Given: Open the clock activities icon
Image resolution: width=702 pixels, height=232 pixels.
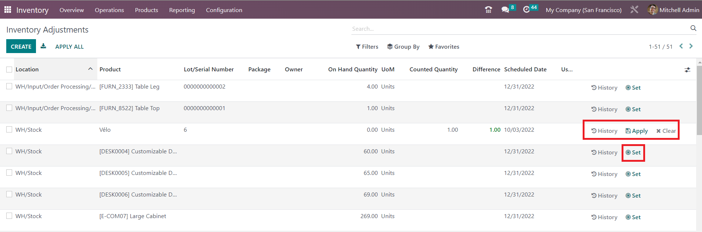Looking at the screenshot, I should (x=526, y=10).
